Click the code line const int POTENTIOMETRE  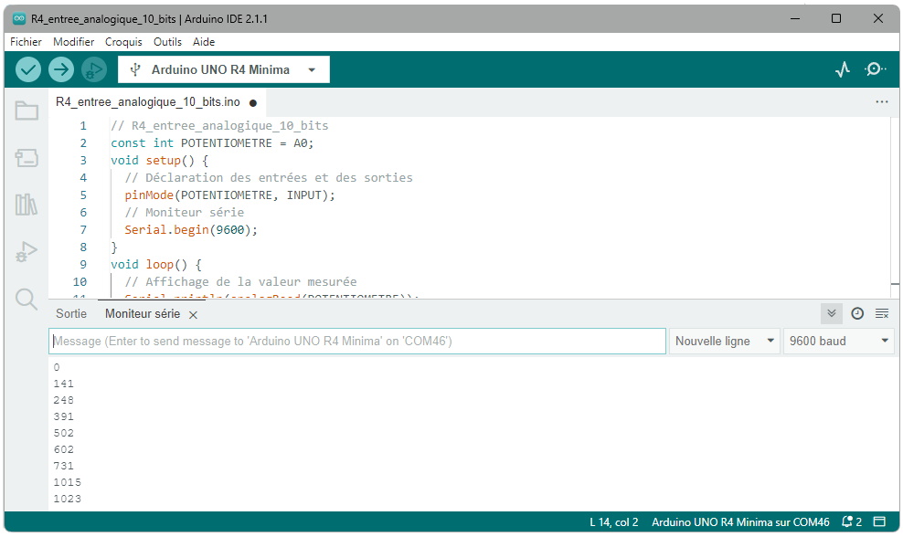click(x=212, y=143)
